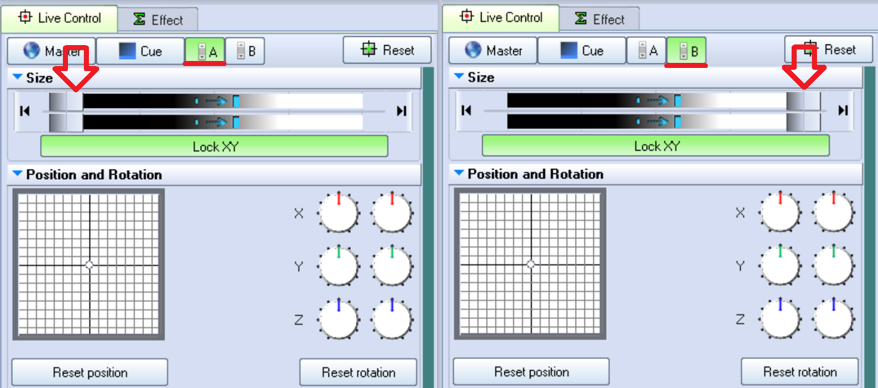Collapse the Size section in left panel
Screen dimensions: 878x388
pyautogui.click(x=18, y=77)
